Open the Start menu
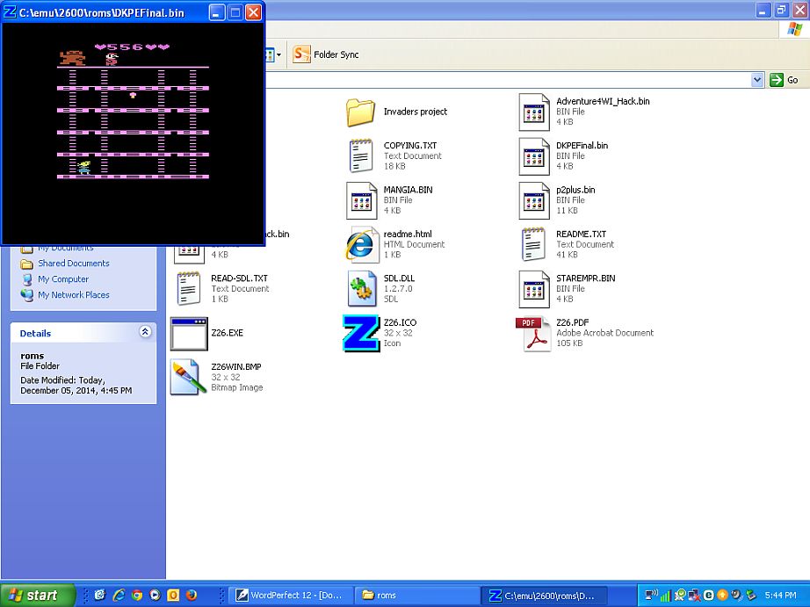Image resolution: width=810 pixels, height=607 pixels. tap(38, 595)
